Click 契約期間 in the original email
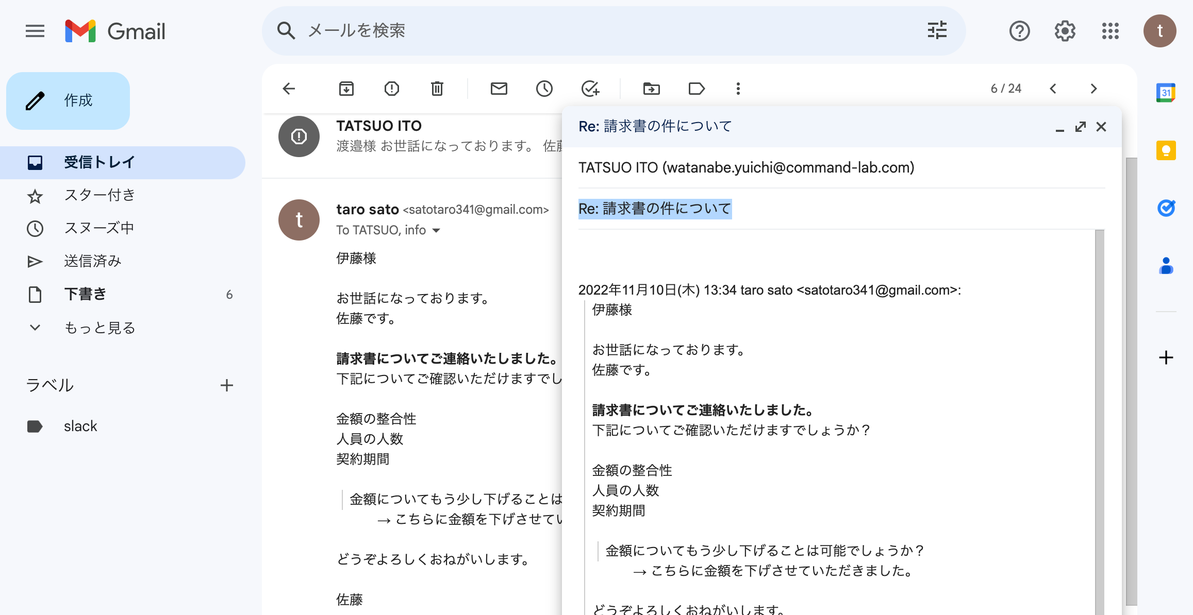 (x=363, y=459)
